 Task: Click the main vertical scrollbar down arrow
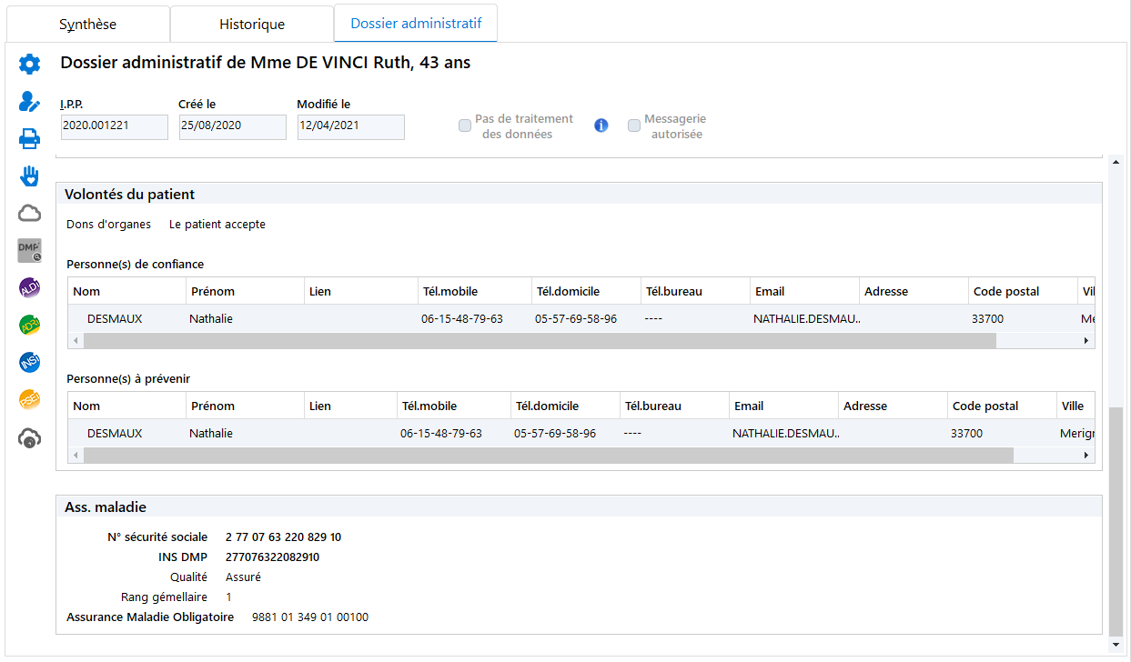1116,645
